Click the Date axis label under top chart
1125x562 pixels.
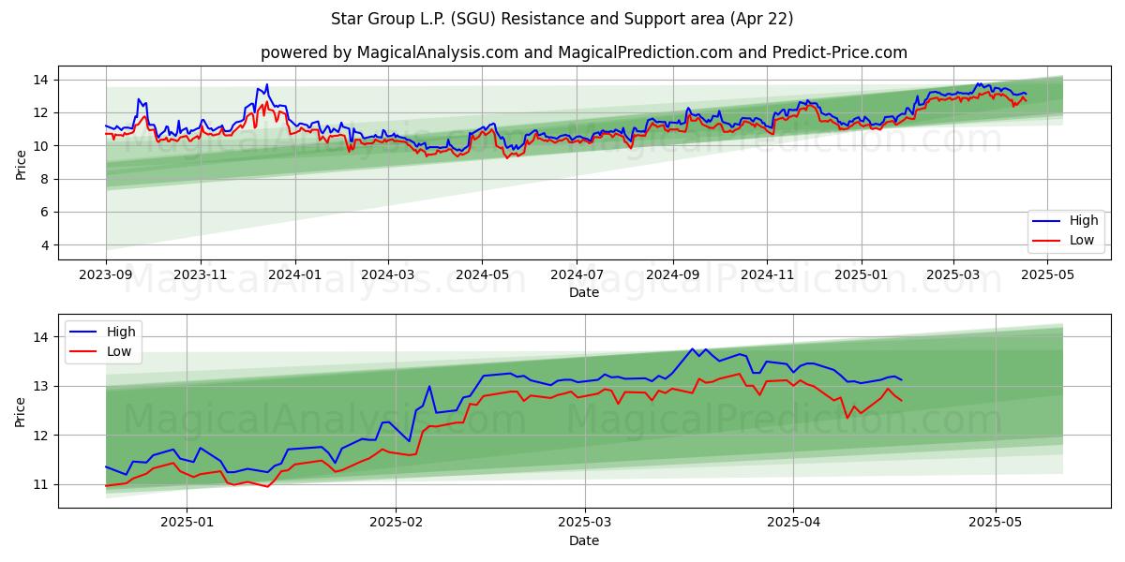[x=584, y=292]
